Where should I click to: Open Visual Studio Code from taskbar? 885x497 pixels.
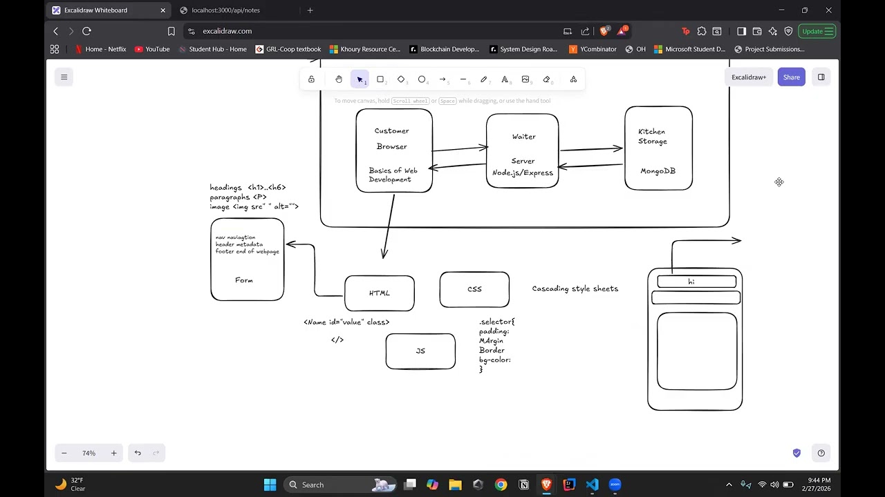click(592, 485)
